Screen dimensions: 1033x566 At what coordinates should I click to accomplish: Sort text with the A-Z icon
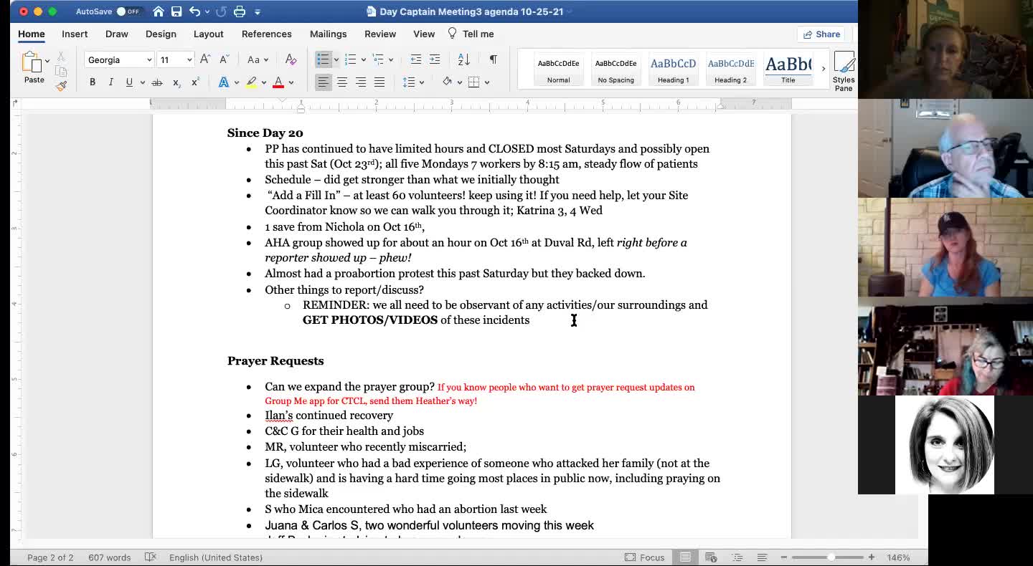[x=464, y=59]
